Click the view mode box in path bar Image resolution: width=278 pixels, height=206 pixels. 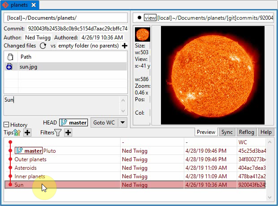point(150,18)
